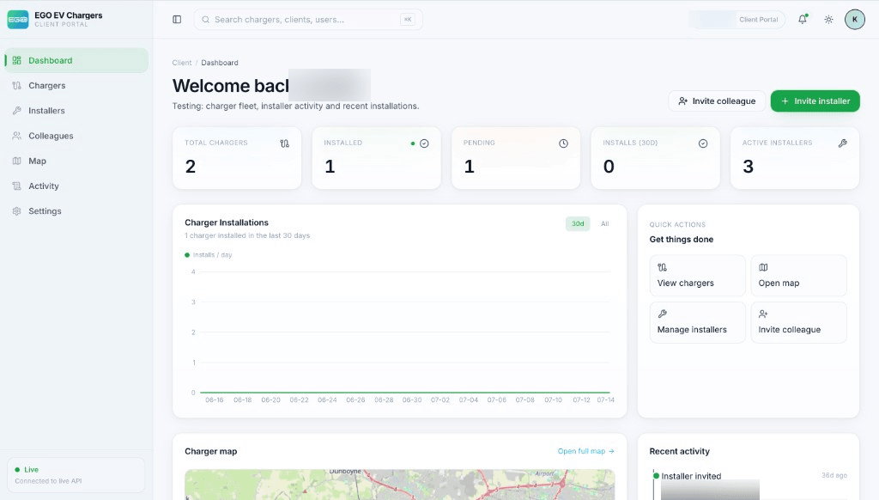Click Invite colleague in quick actions
This screenshot has width=879, height=500.
(x=799, y=323)
